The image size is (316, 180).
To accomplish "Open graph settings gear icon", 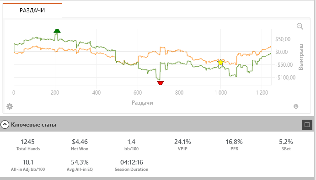I will (10, 106).
